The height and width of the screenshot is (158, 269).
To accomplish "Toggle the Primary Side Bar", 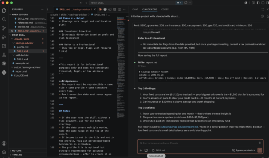I will tap(258, 3).
